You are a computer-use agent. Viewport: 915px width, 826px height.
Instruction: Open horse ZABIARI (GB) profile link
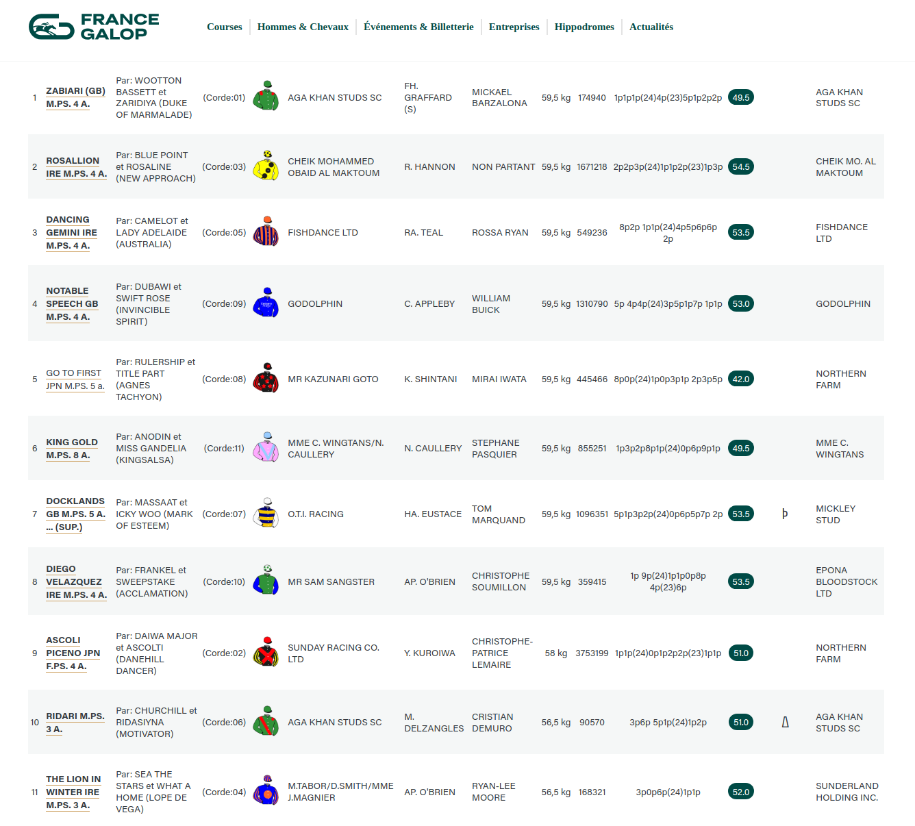(x=75, y=97)
